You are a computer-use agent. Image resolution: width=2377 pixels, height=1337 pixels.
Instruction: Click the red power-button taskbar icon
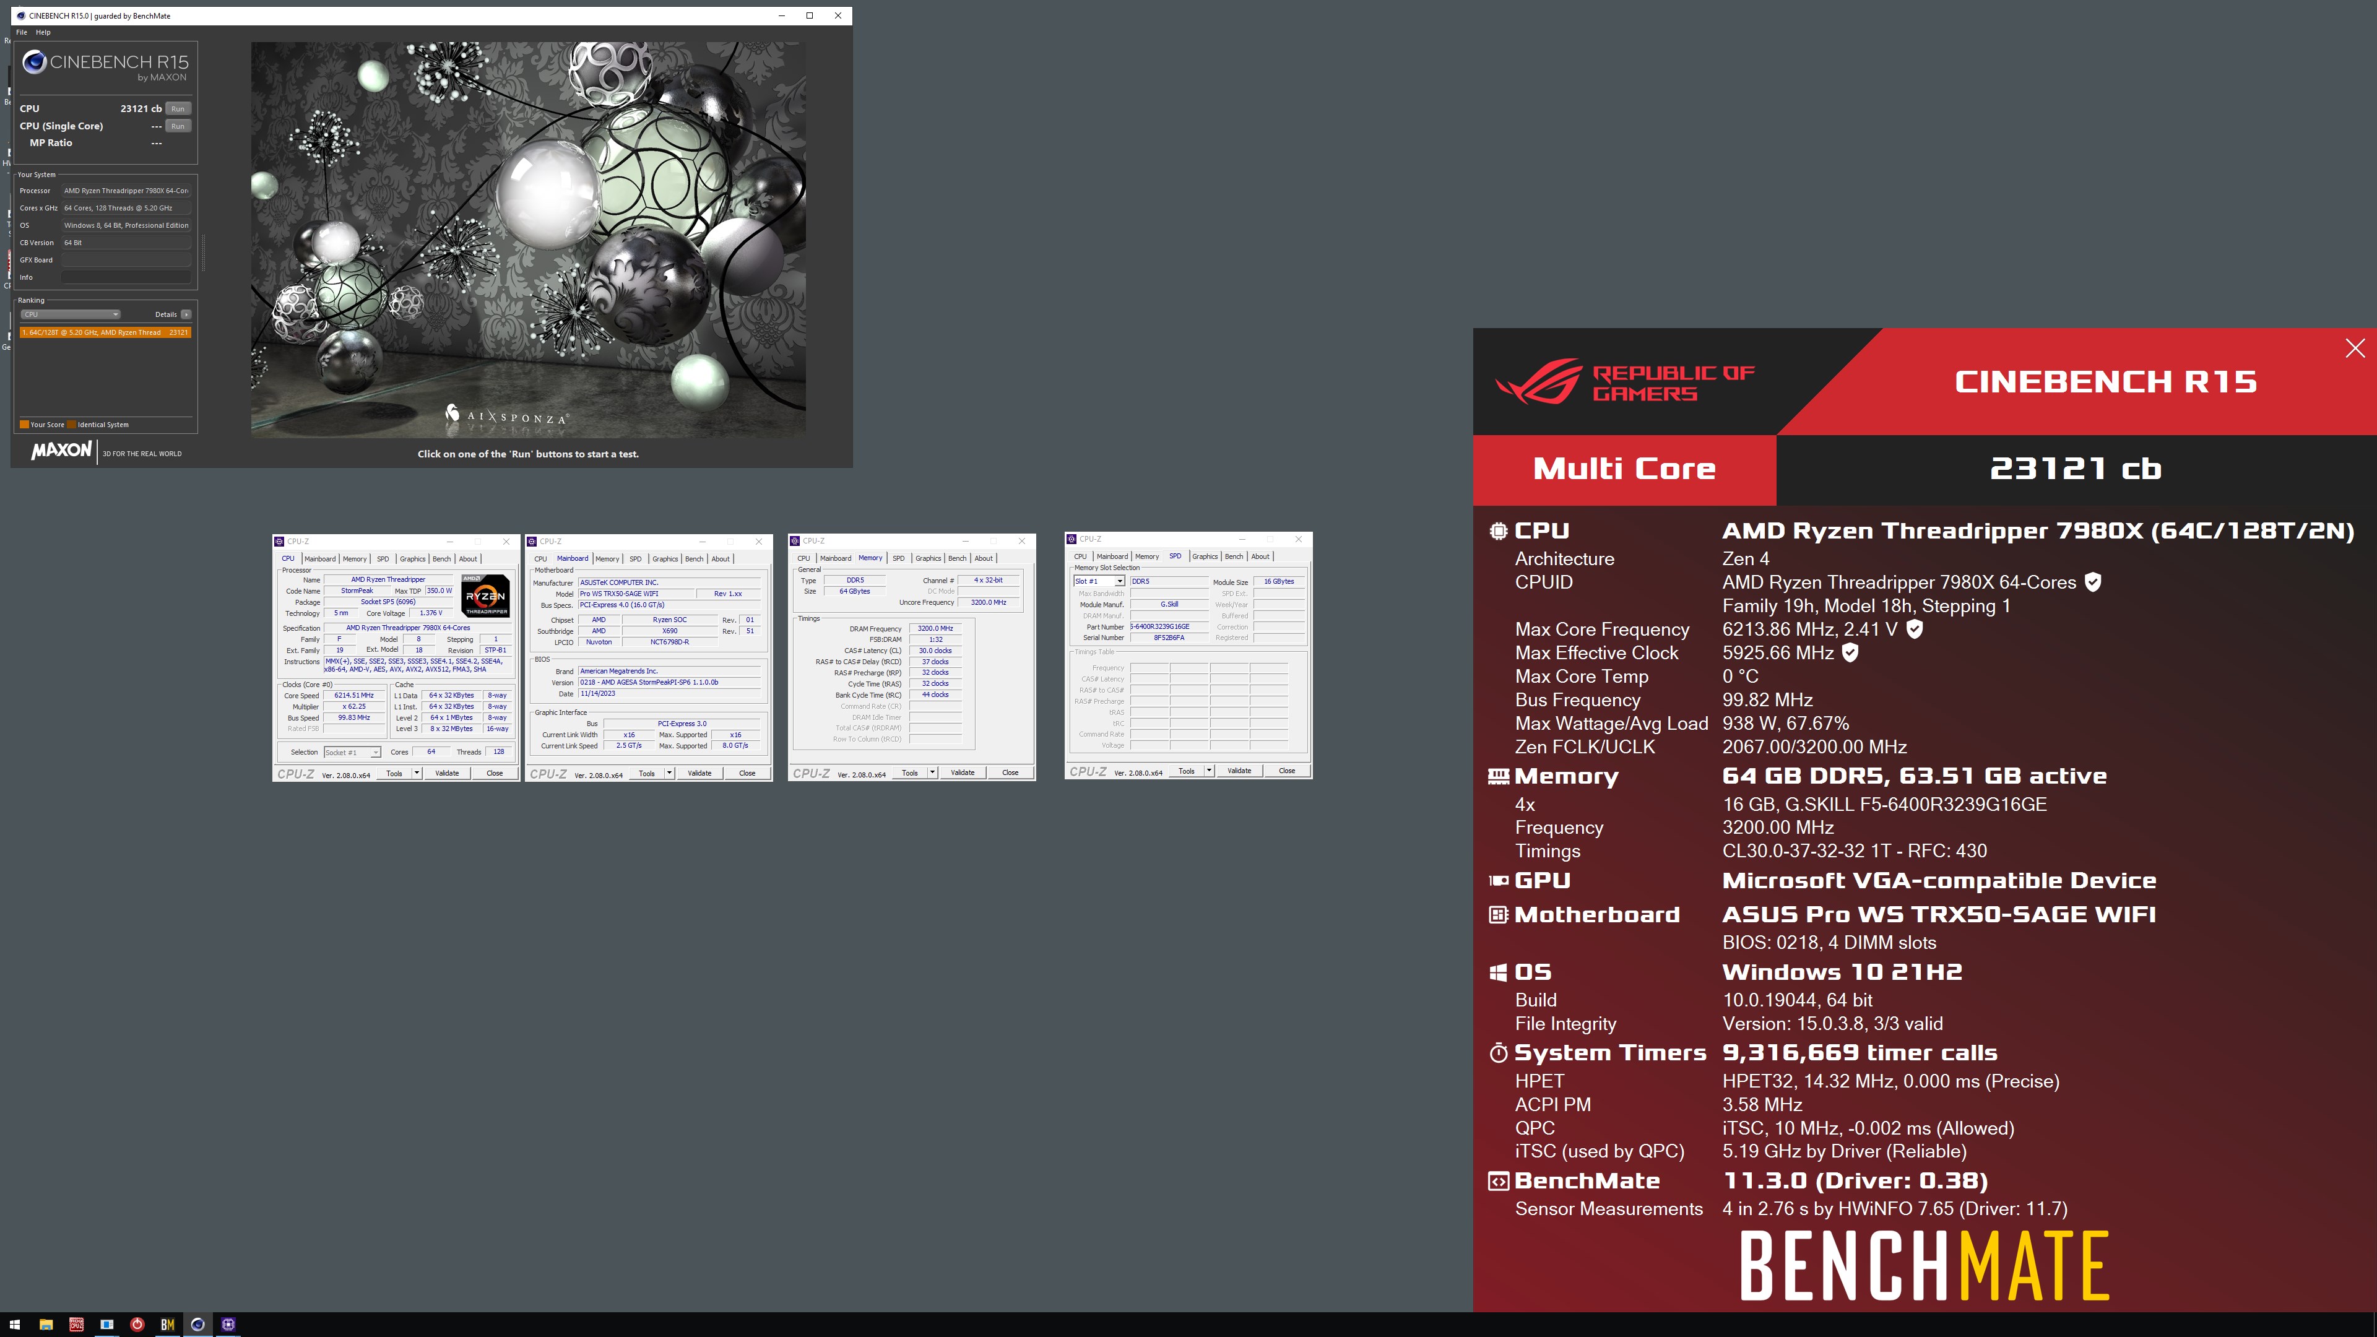137,1324
